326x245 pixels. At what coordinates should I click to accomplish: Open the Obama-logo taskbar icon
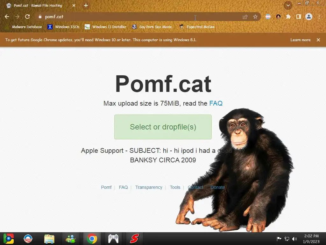(28, 239)
